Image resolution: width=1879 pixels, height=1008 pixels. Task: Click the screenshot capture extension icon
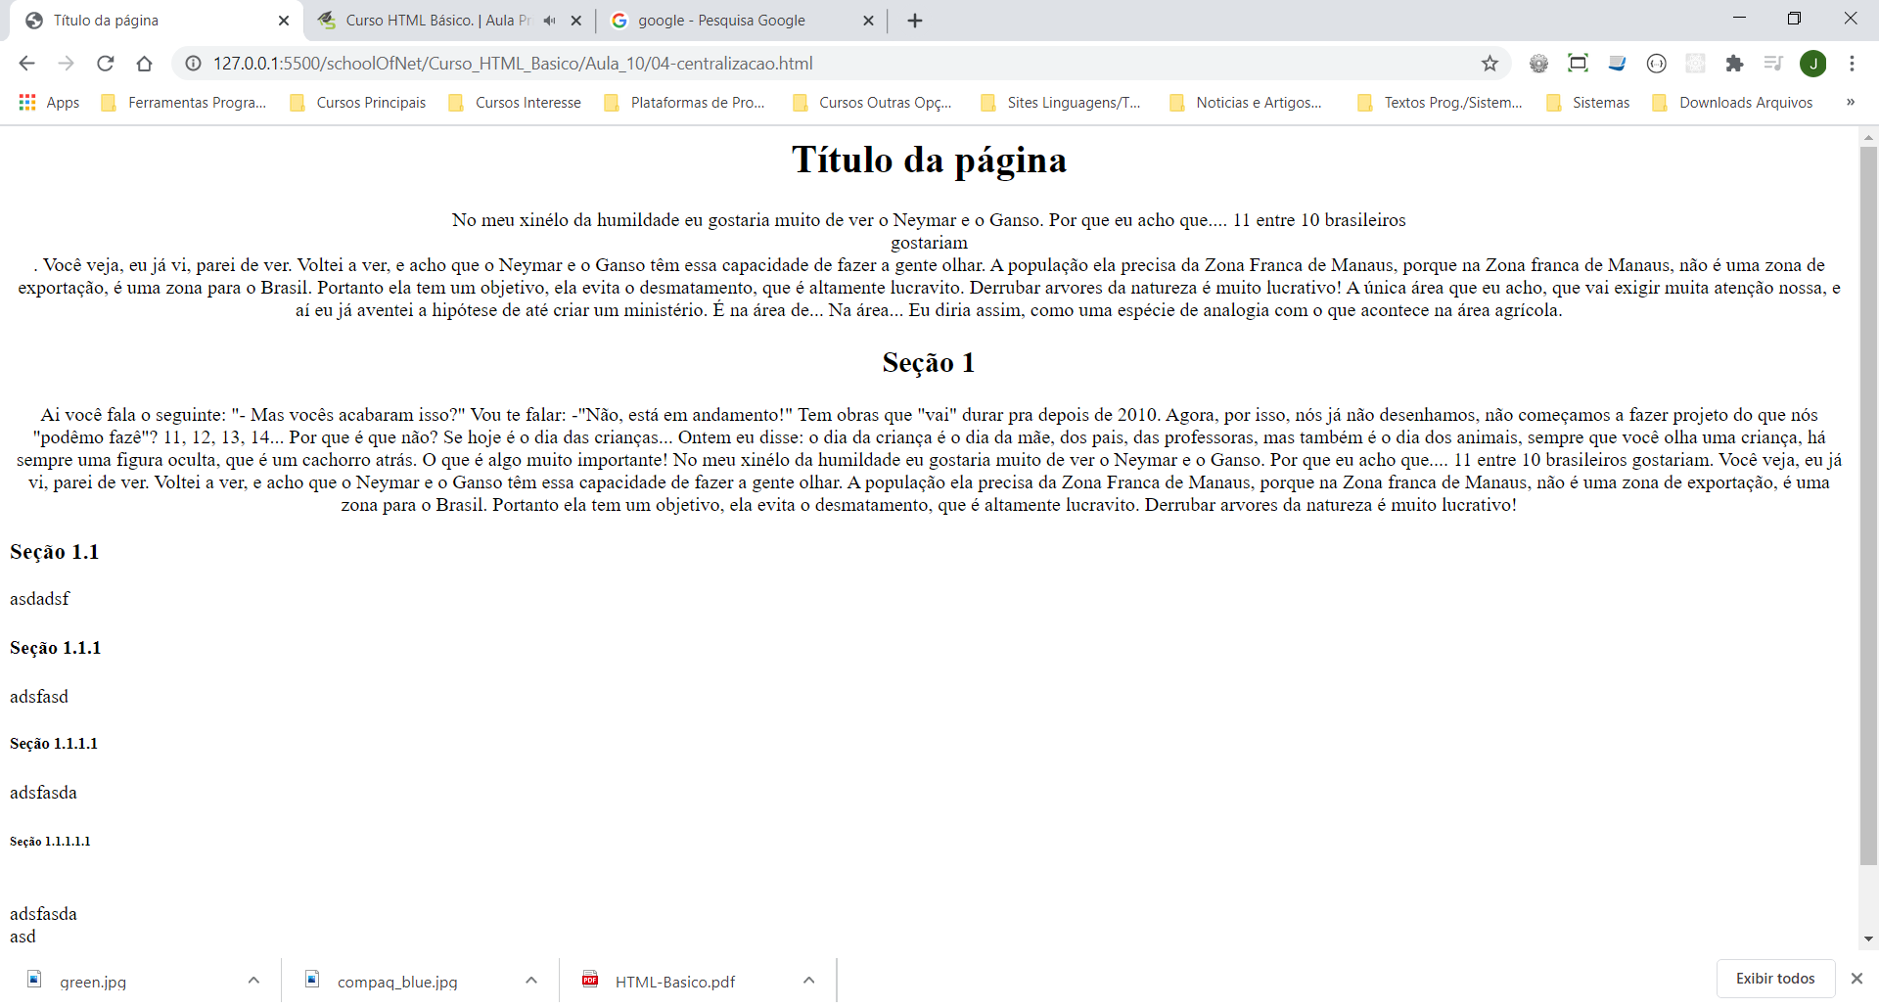tap(1578, 64)
